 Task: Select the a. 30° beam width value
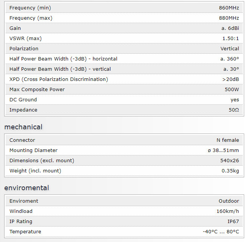(231, 69)
